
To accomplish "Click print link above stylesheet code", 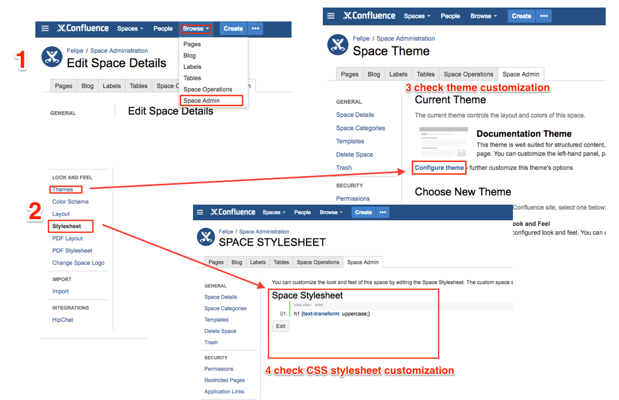I will pos(319,305).
